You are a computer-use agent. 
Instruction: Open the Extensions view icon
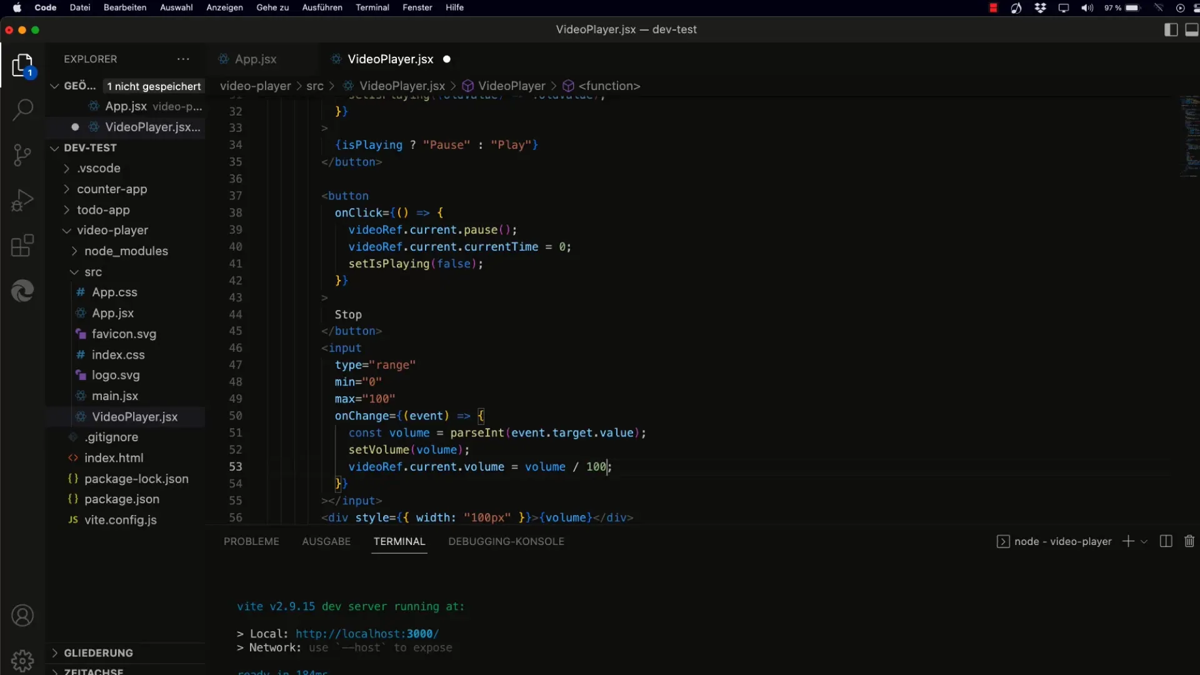click(x=22, y=246)
